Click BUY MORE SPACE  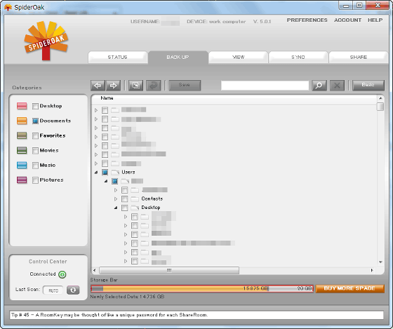tap(349, 288)
